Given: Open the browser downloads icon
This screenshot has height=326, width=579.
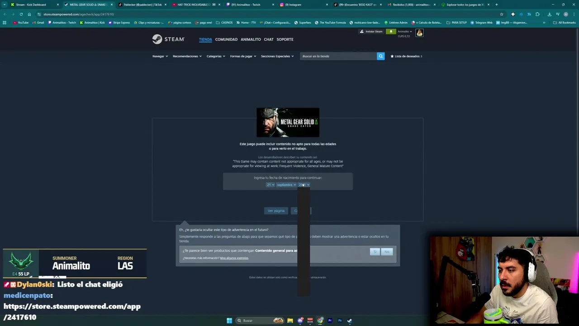Looking at the screenshot, I should (x=549, y=14).
